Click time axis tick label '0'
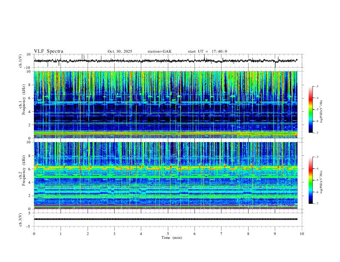The image size is (340, 262). (34, 234)
